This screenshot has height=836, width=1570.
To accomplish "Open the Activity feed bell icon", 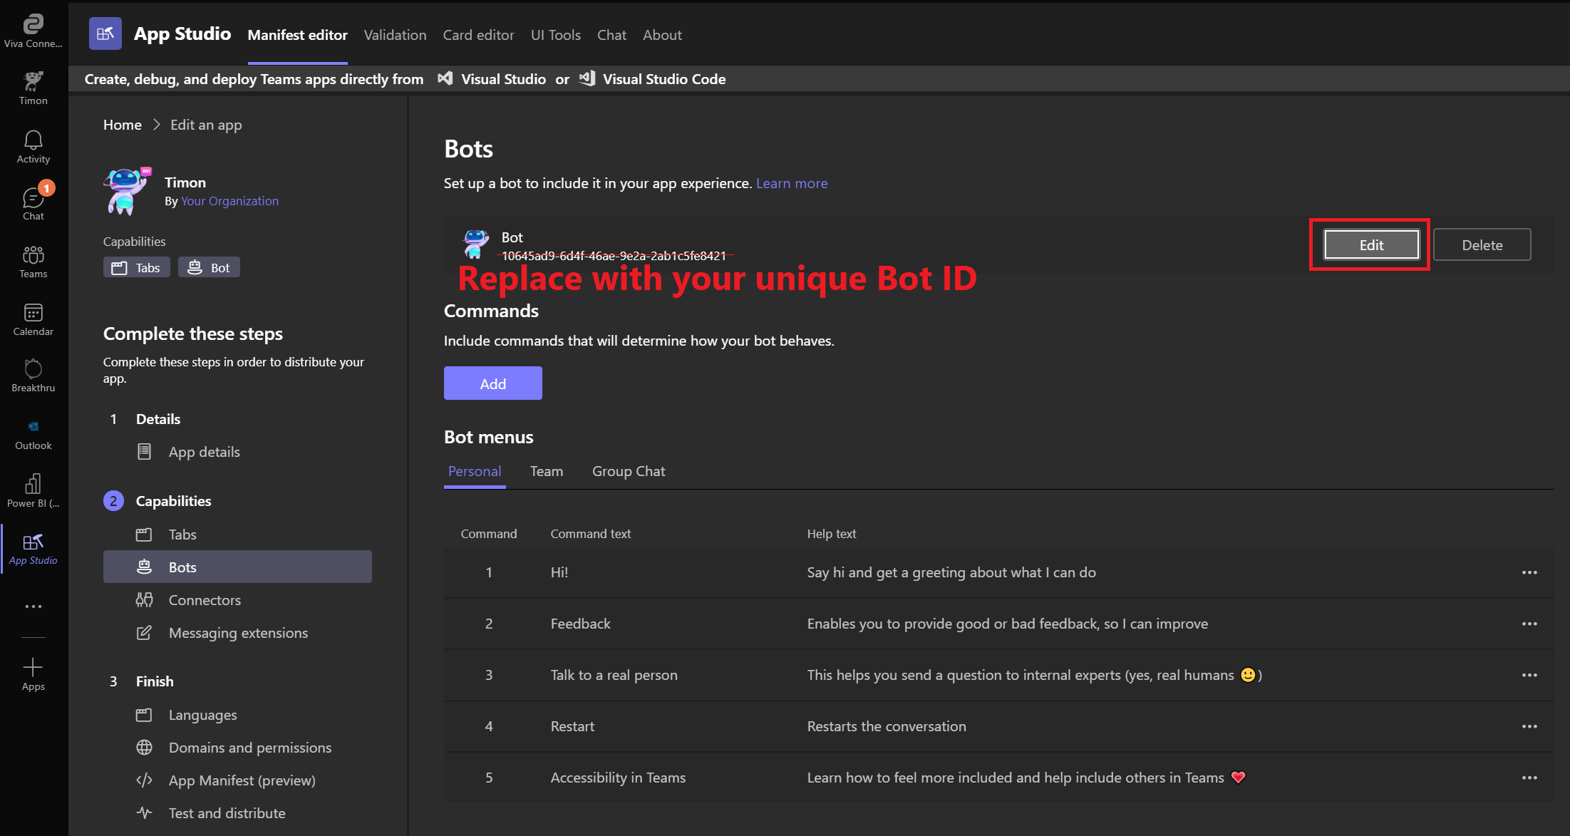I will 33,147.
